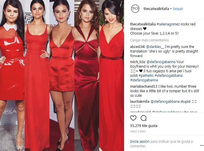Visit mariabachand13's profile

[x=144, y=86]
